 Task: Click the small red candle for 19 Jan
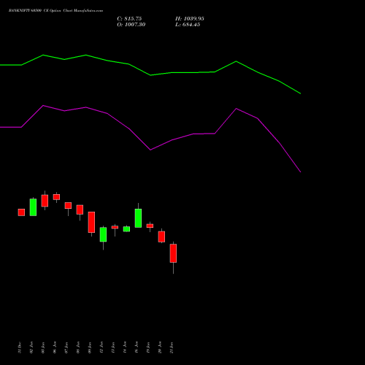[150, 226]
